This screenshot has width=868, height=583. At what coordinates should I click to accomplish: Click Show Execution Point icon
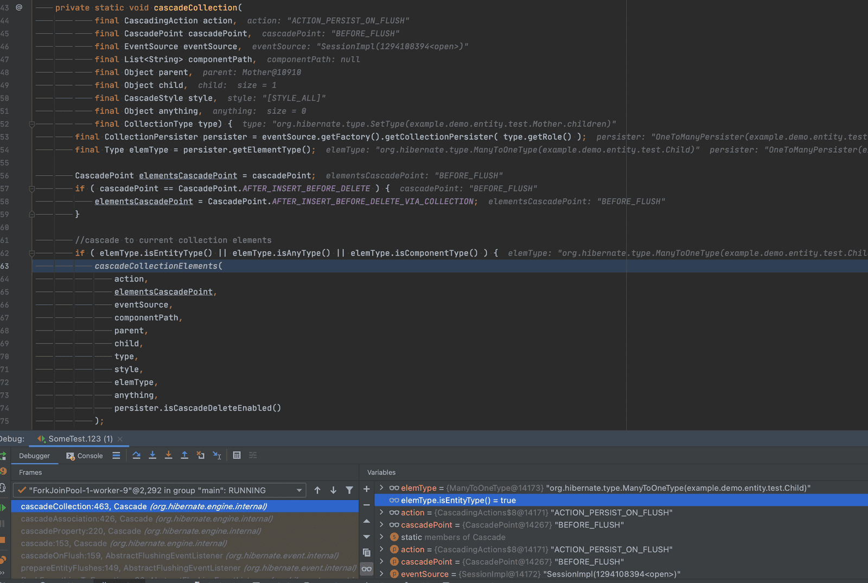[x=116, y=456]
